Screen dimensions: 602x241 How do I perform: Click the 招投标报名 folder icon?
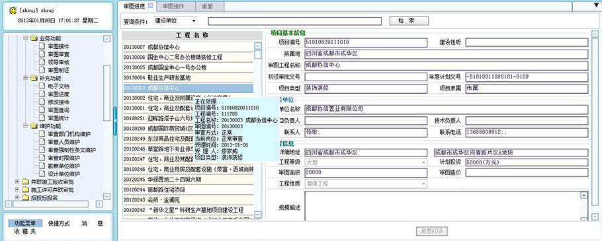tap(25, 197)
